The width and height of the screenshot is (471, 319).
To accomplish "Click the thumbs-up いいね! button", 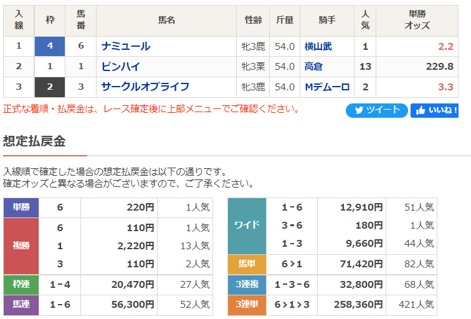I will click(434, 110).
